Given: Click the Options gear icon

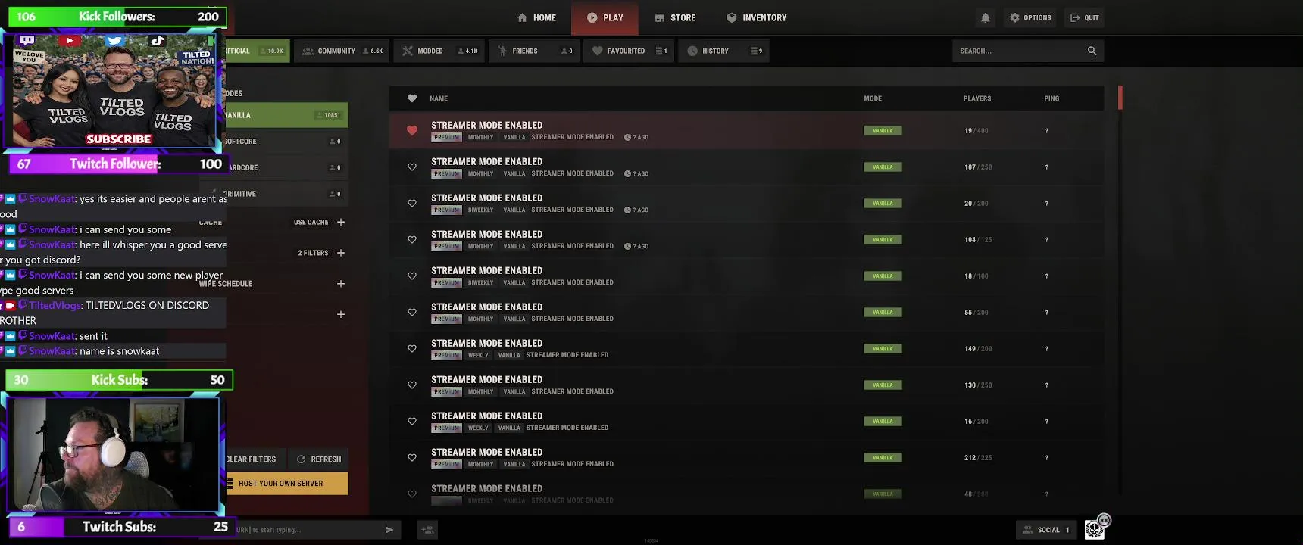Looking at the screenshot, I should coord(1014,17).
